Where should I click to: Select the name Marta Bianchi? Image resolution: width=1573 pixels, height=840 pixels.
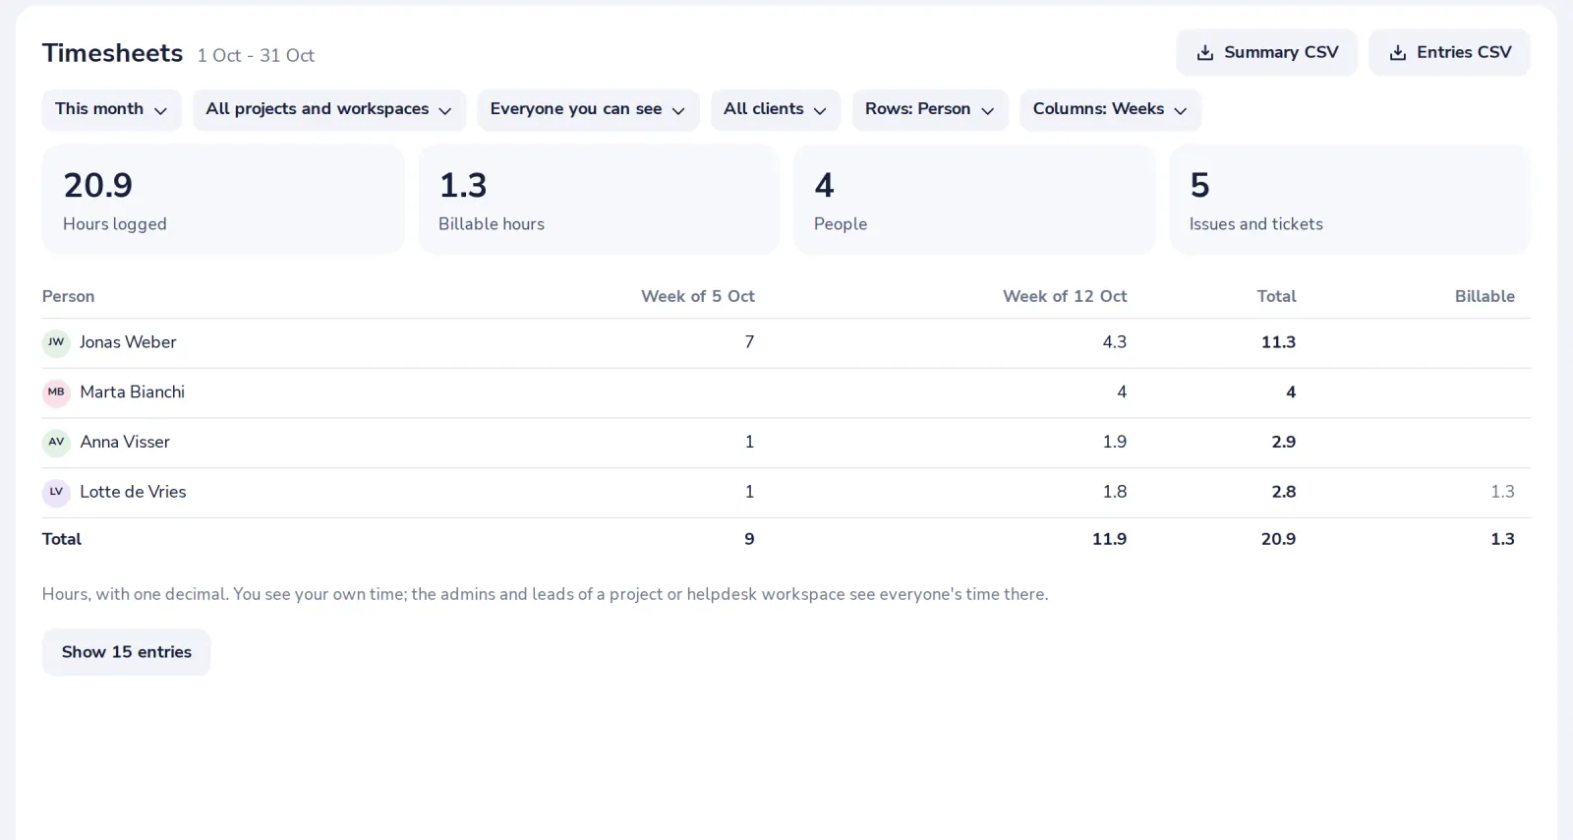tap(132, 392)
